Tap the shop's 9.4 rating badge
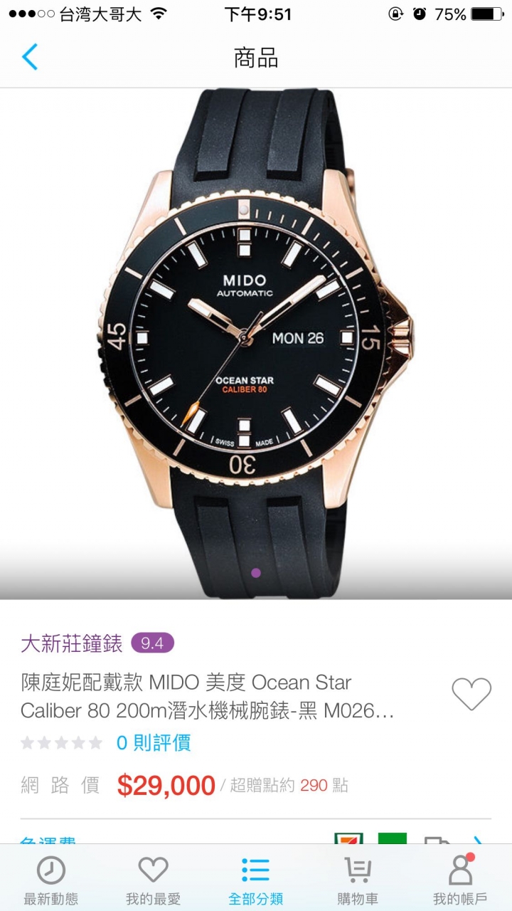This screenshot has width=512, height=911. pos(152,643)
